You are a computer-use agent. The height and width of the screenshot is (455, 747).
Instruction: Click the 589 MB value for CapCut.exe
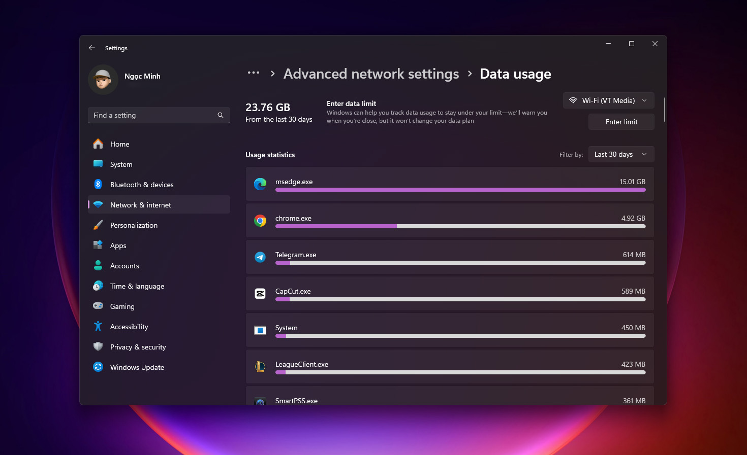[633, 291]
